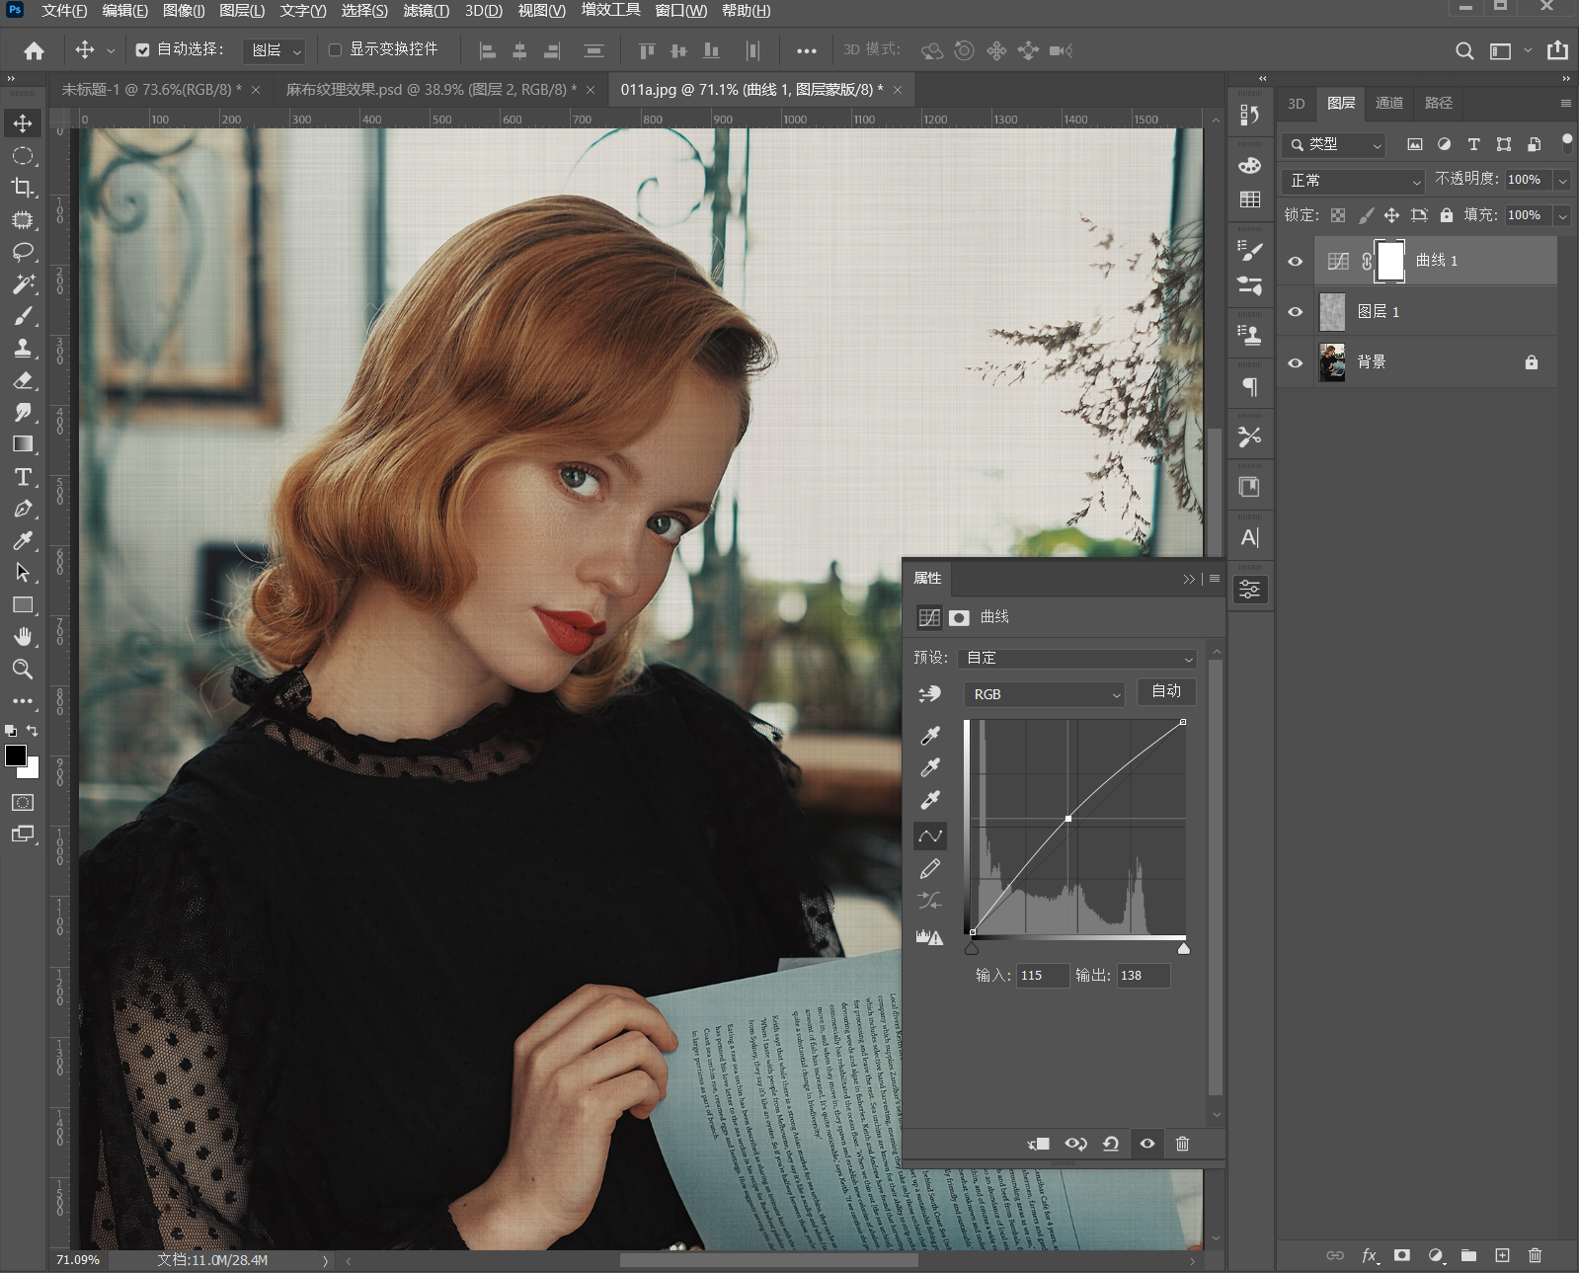Click the curves 输出 value field
Screen dimensions: 1579x1273
click(x=1144, y=976)
